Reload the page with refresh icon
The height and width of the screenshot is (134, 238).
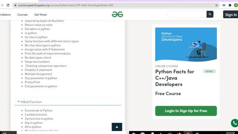point(8,5)
